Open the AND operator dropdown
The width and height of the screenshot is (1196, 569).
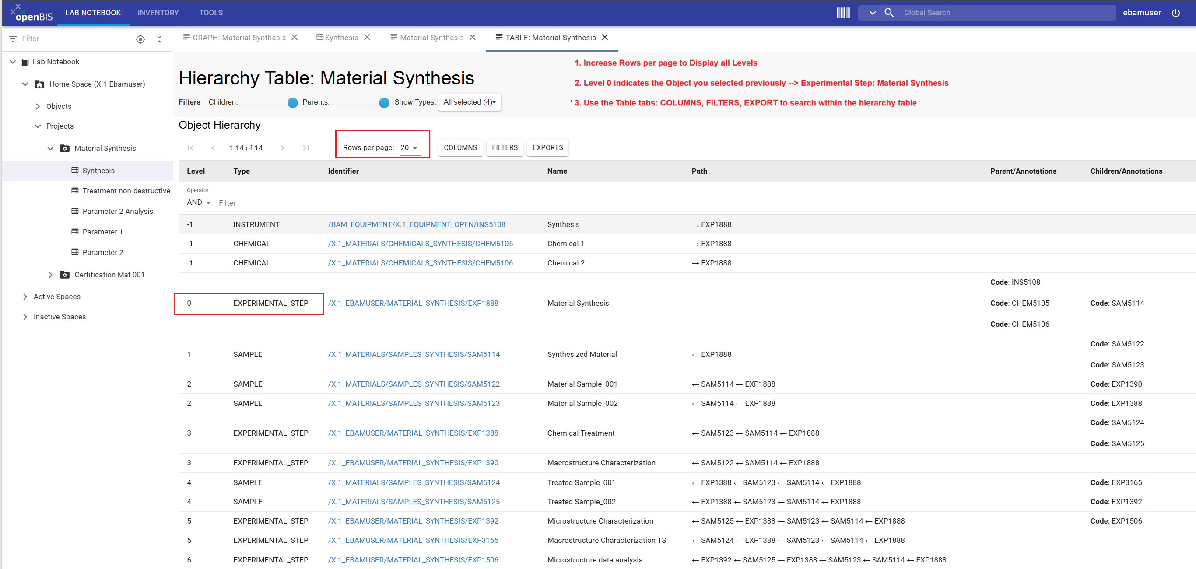(200, 202)
